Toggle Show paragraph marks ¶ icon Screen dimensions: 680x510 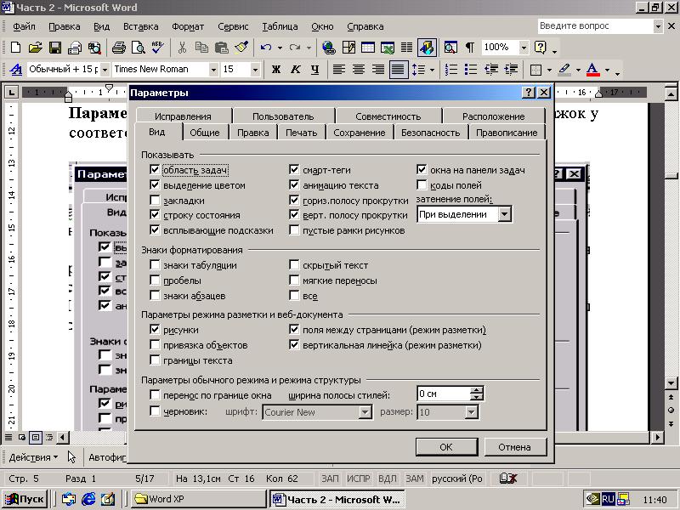tap(470, 47)
